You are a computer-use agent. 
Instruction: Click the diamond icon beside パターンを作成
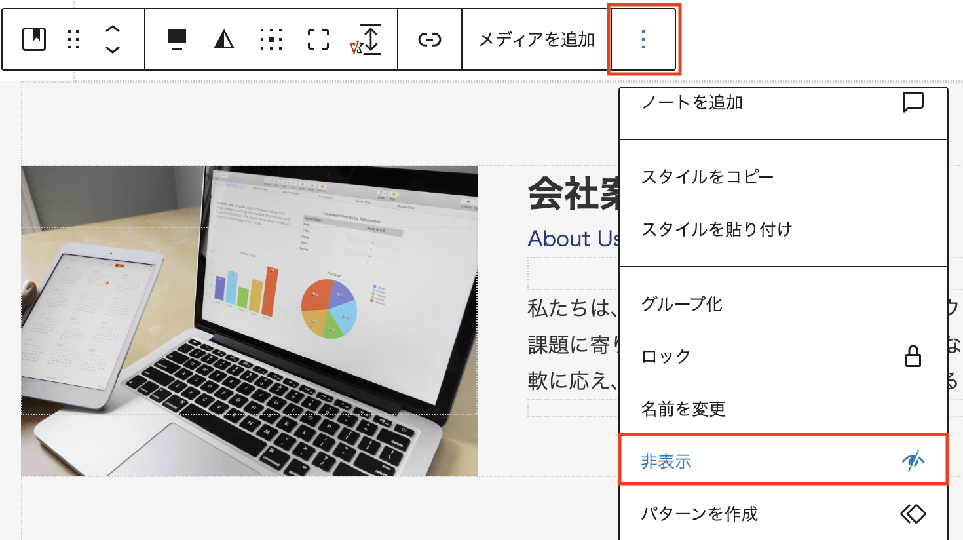click(913, 514)
